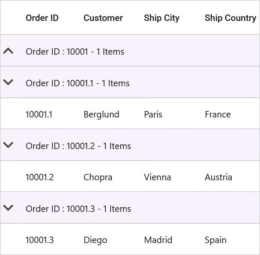This screenshot has height=255, width=260.
Task: Select the 'Order ID : 10001.1 - 1 Items' caption
Action: (x=78, y=83)
